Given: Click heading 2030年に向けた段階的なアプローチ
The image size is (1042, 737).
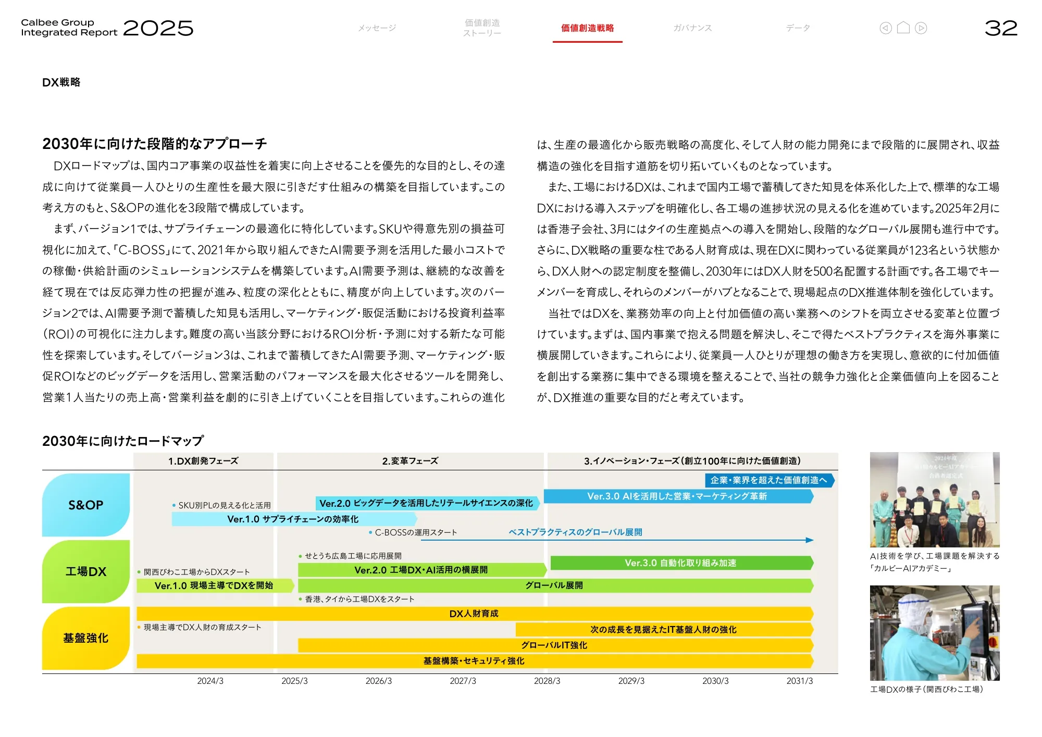Looking at the screenshot, I should (155, 144).
